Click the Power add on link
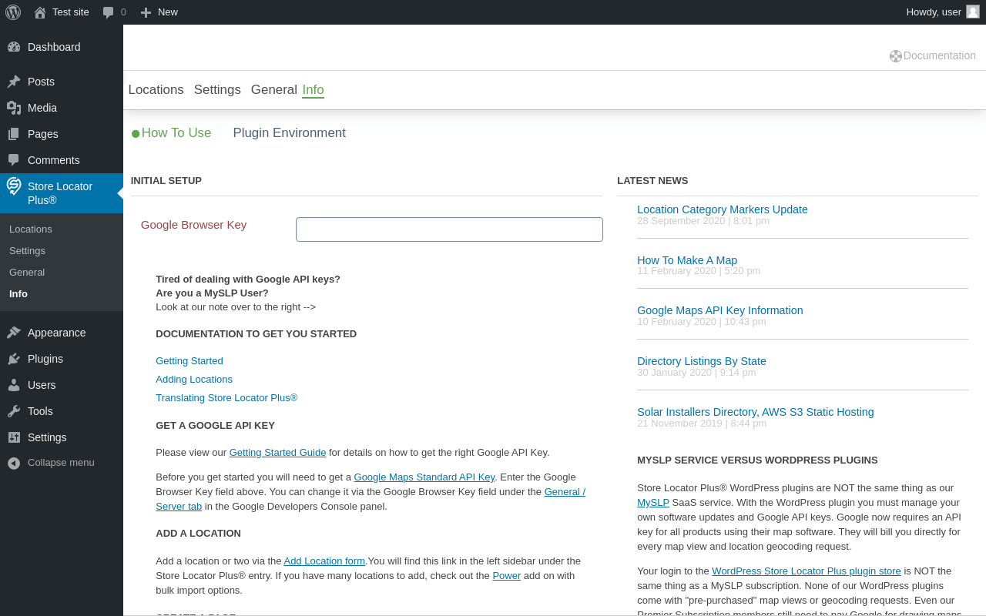986x616 pixels. (x=507, y=576)
